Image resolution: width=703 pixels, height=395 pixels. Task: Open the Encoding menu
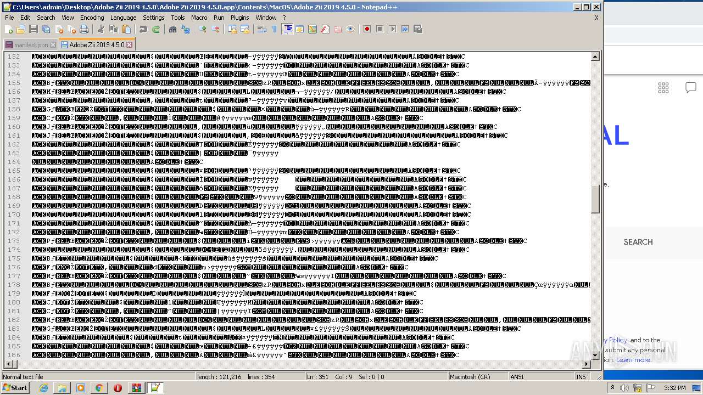click(92, 18)
